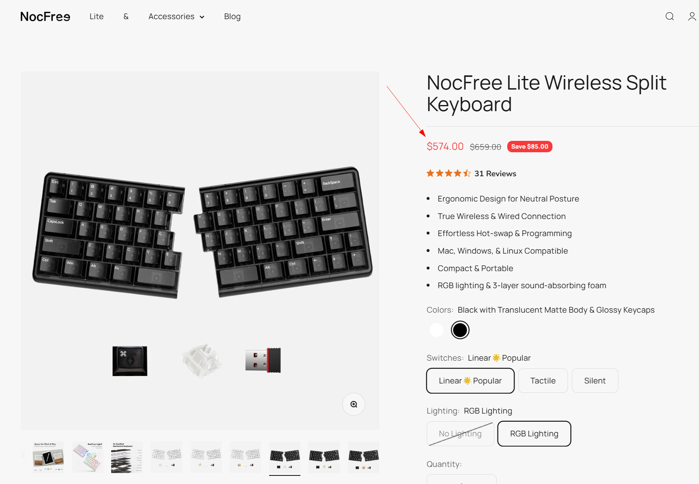699x484 pixels.
Task: Open the search icon in header
Action: (x=669, y=16)
